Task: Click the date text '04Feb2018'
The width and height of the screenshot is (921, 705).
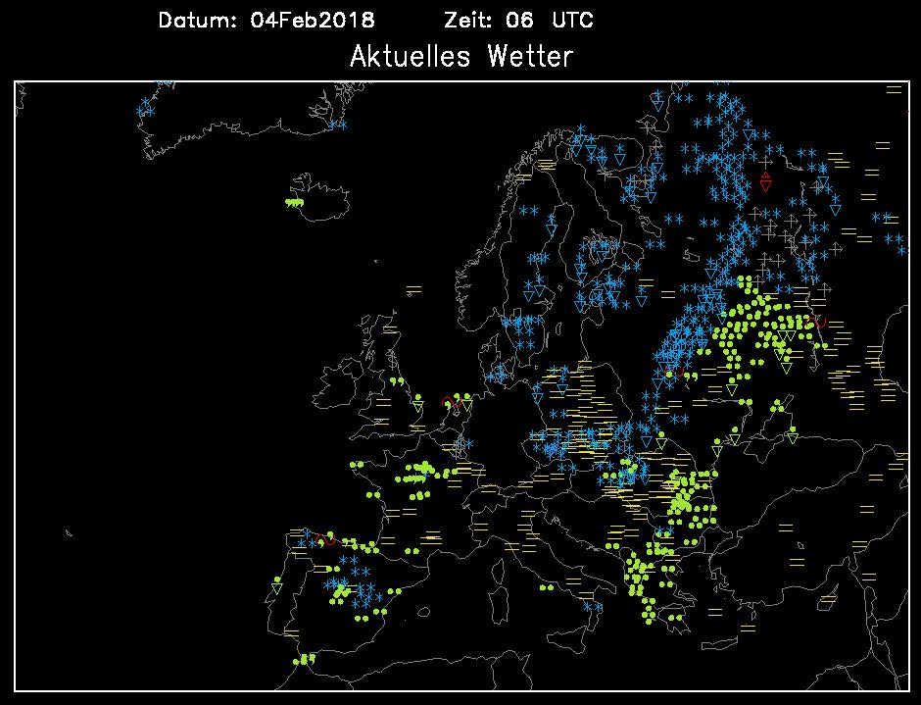Action: 313,21
